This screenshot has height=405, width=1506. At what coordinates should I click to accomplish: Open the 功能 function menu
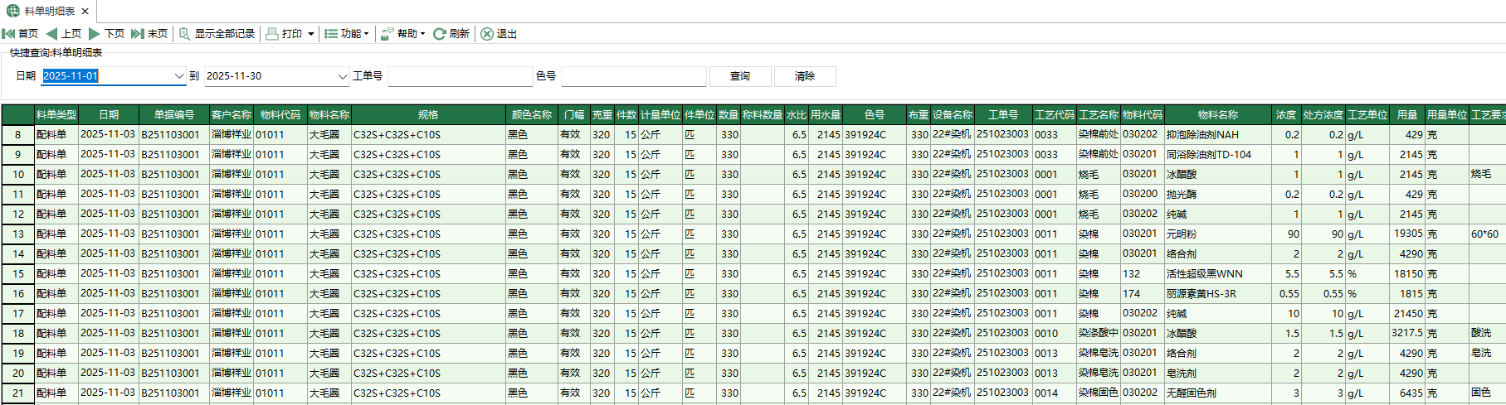pyautogui.click(x=346, y=34)
